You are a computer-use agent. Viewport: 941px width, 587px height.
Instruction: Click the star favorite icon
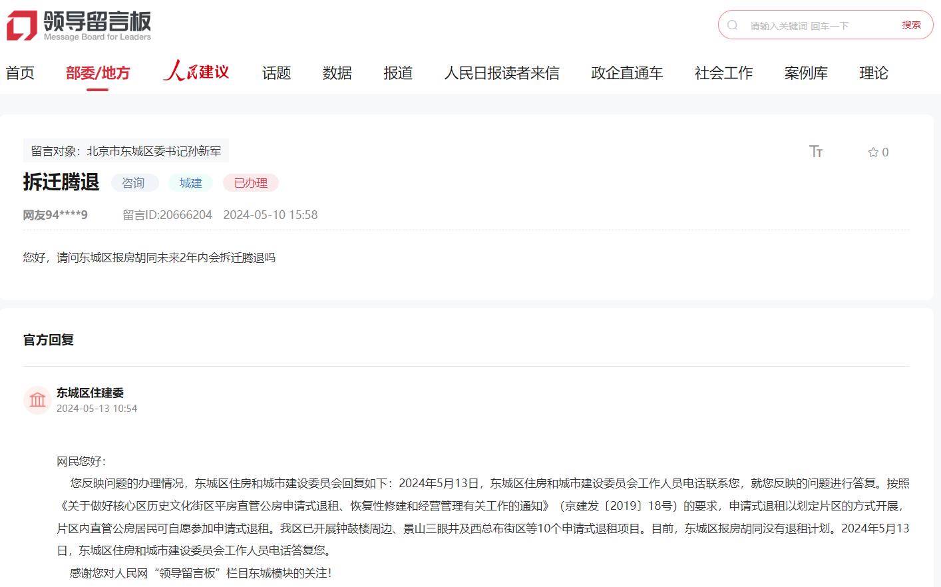[873, 152]
